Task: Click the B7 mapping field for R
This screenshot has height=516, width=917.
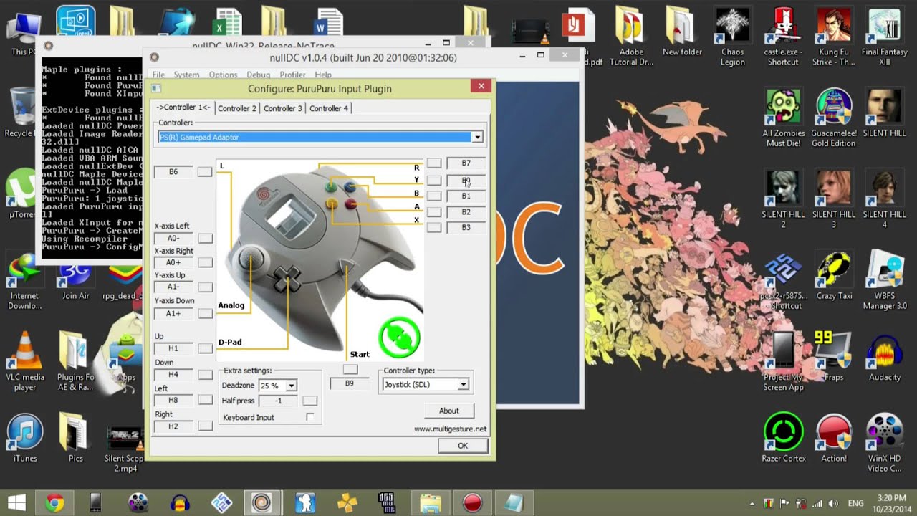Action: pos(466,163)
